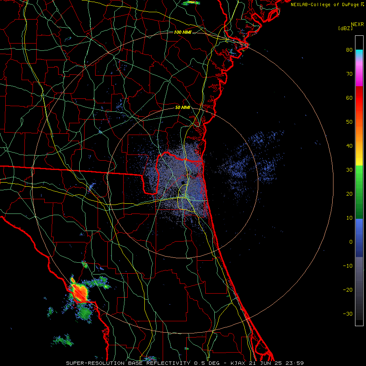Click the 10 value on the dBZ scale
This screenshot has width=366, height=366.
point(349,218)
